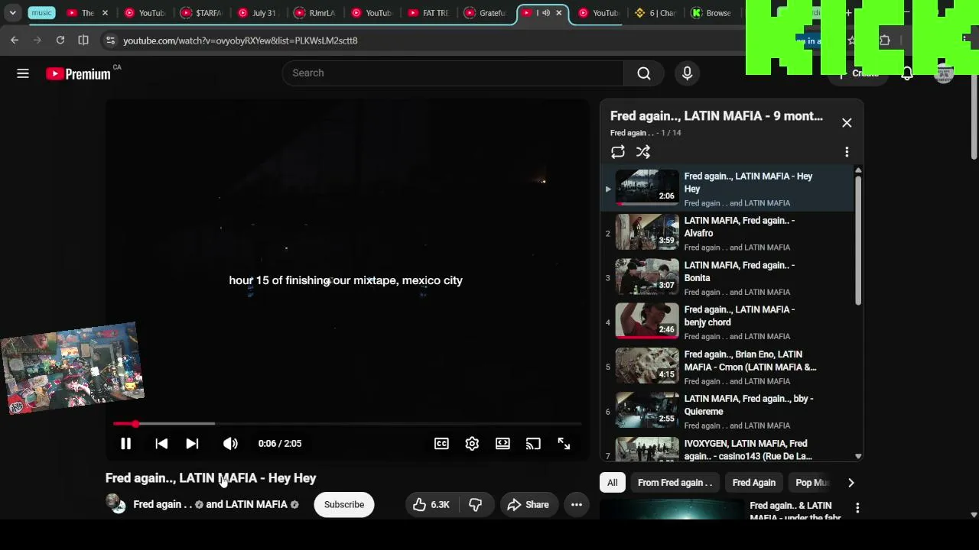Open the notifications bell
The width and height of the screenshot is (979, 550).
(906, 73)
